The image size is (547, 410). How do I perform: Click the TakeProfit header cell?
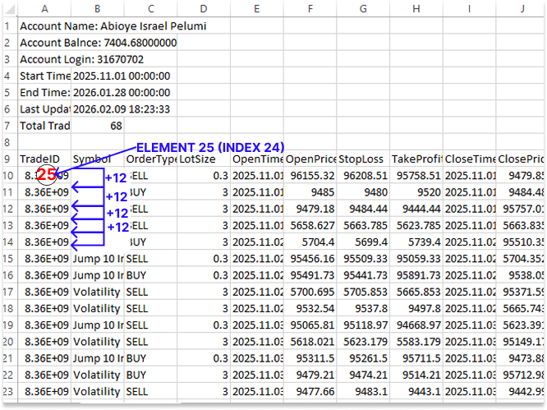416,159
